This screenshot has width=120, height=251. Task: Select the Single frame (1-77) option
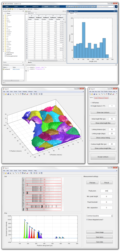coord(91,106)
